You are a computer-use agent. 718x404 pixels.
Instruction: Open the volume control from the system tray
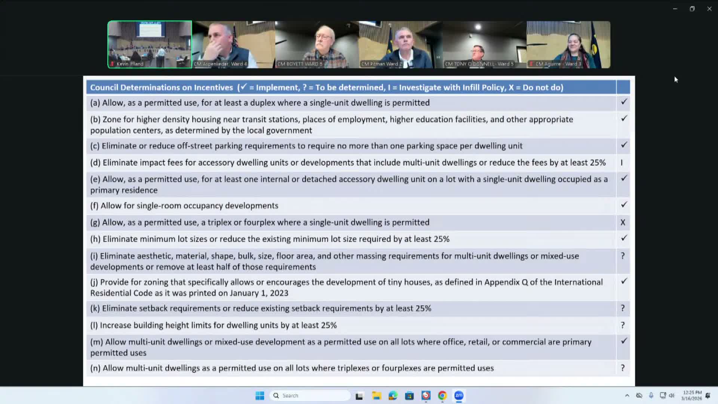[x=672, y=395]
